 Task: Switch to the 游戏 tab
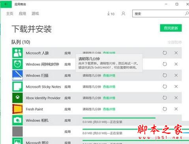pyautogui.click(x=35, y=13)
